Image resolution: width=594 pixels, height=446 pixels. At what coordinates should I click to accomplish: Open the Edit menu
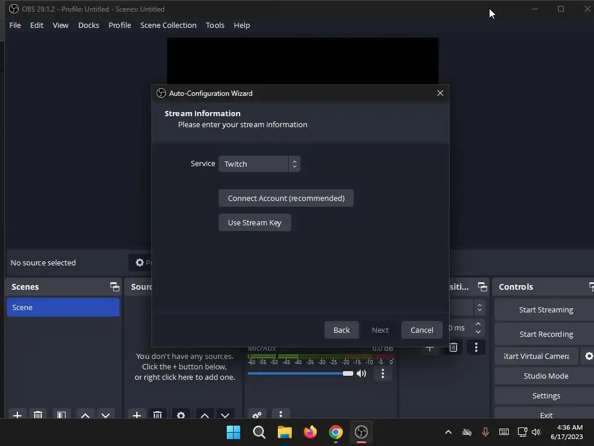click(x=37, y=25)
